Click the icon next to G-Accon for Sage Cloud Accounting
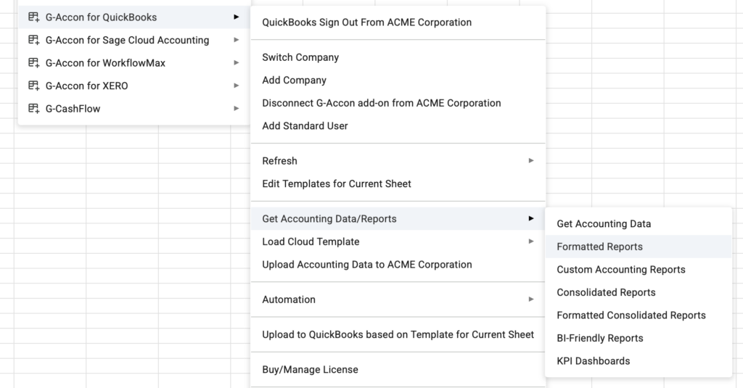Viewport: 743px width, 388px height. 33,40
